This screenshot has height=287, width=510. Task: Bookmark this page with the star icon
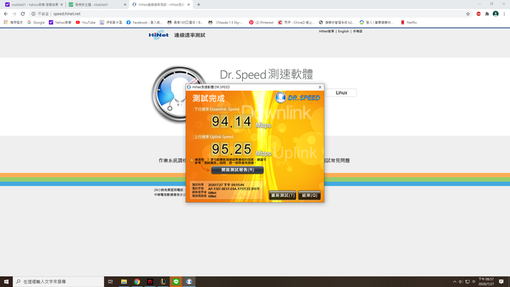[468, 13]
